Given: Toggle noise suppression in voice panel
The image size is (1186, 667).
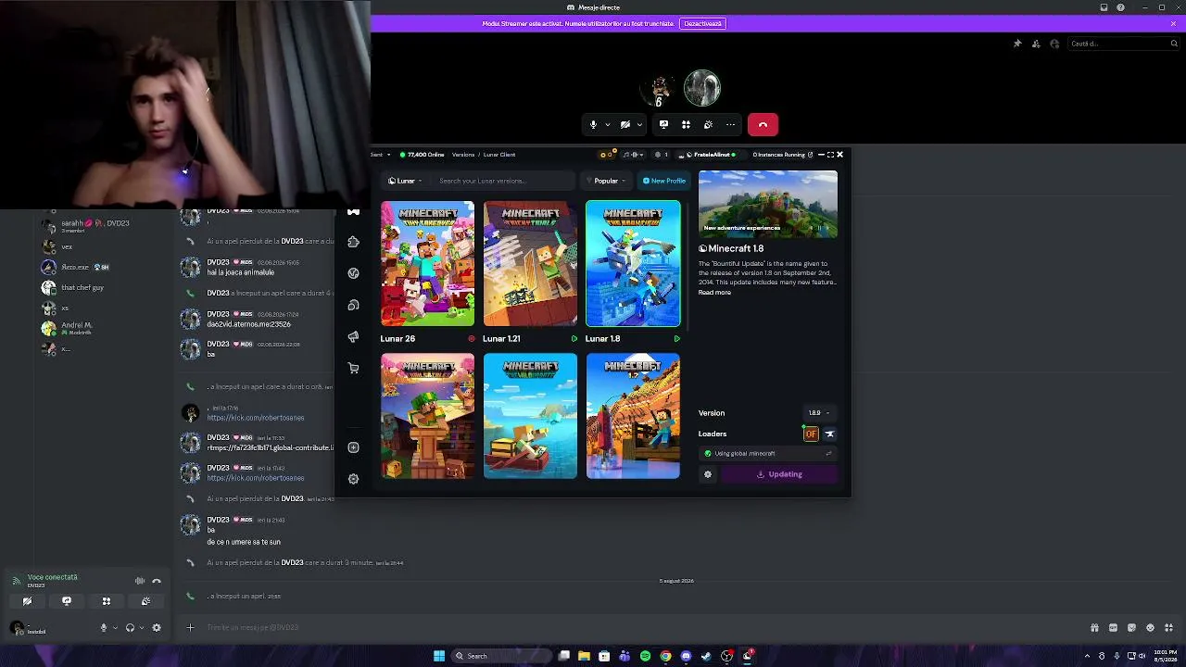Looking at the screenshot, I should (140, 581).
